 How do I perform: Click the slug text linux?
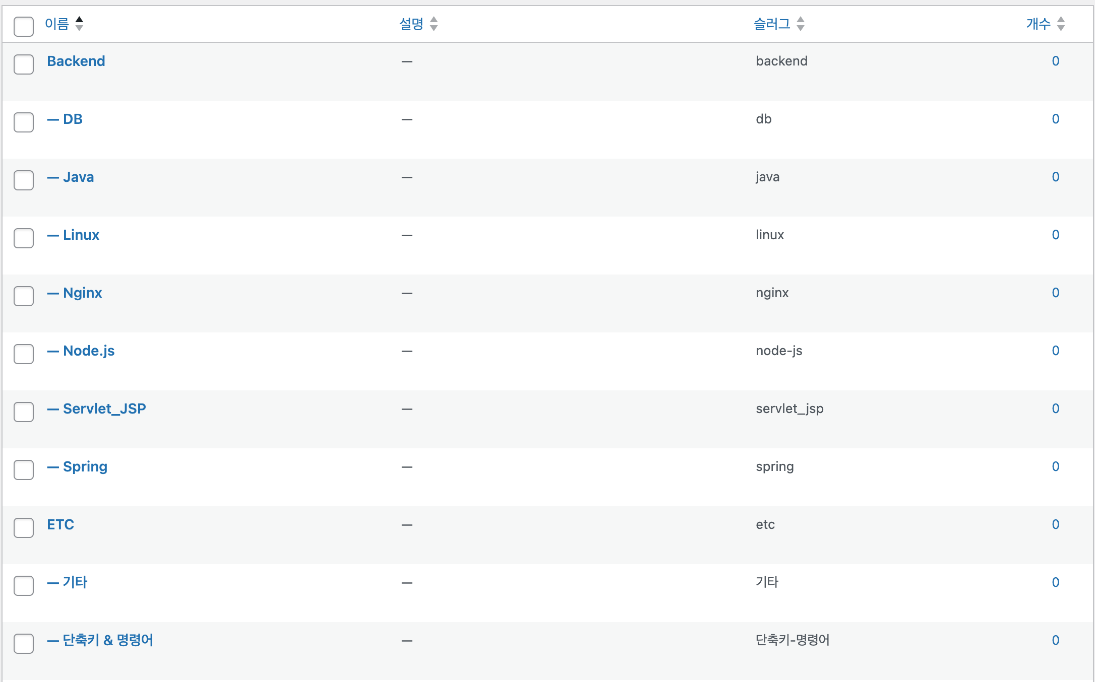coord(770,235)
